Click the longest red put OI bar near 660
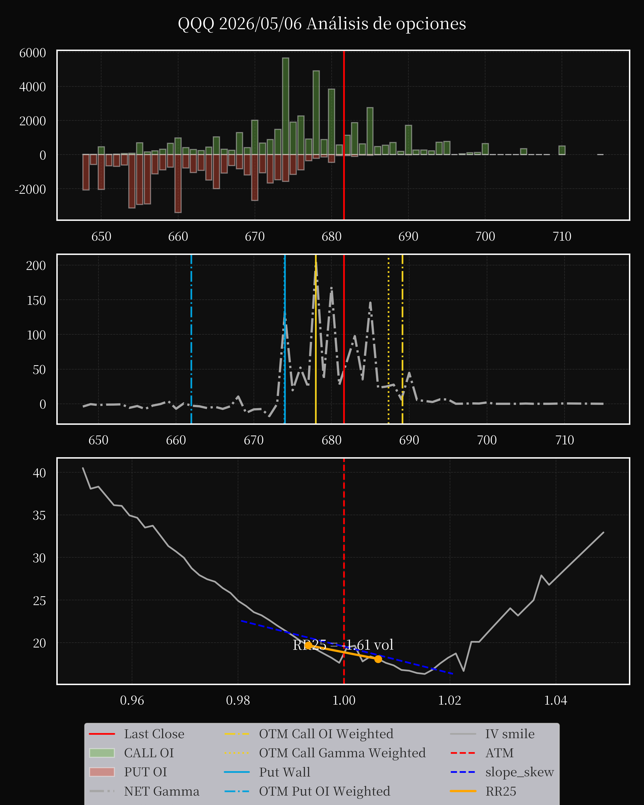644x805 pixels. (178, 183)
